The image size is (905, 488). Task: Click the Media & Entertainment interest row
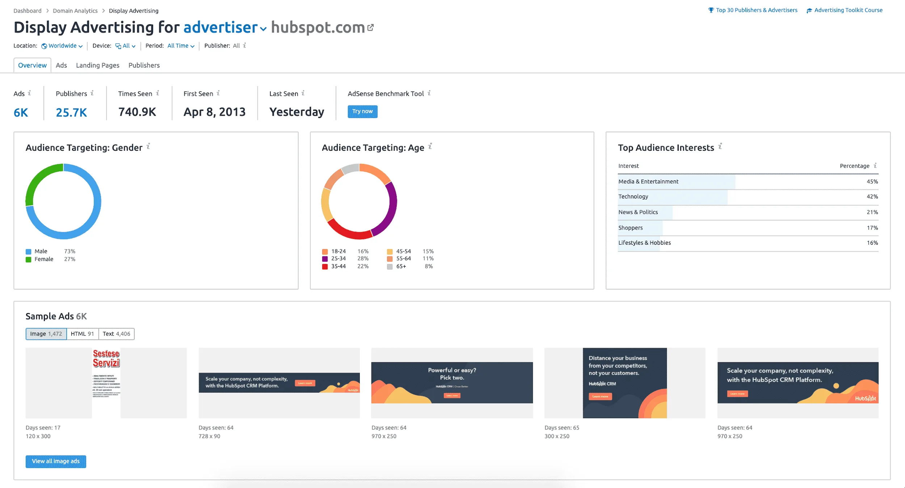coord(748,182)
